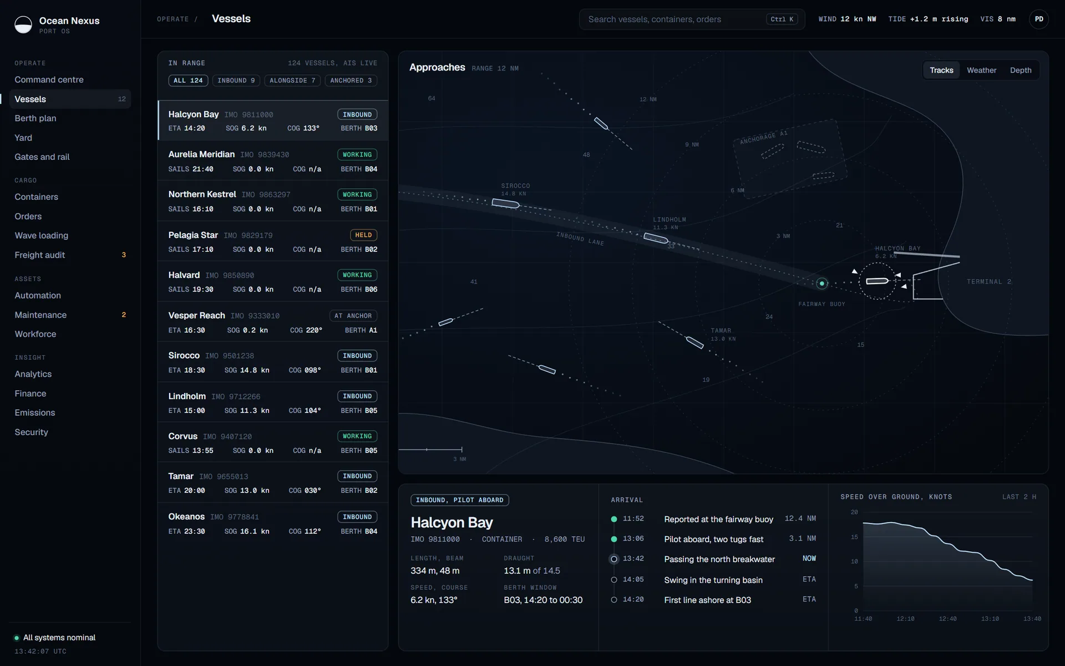1065x666 pixels.
Task: Click the search vessels, containers, orders field
Action: coord(692,19)
